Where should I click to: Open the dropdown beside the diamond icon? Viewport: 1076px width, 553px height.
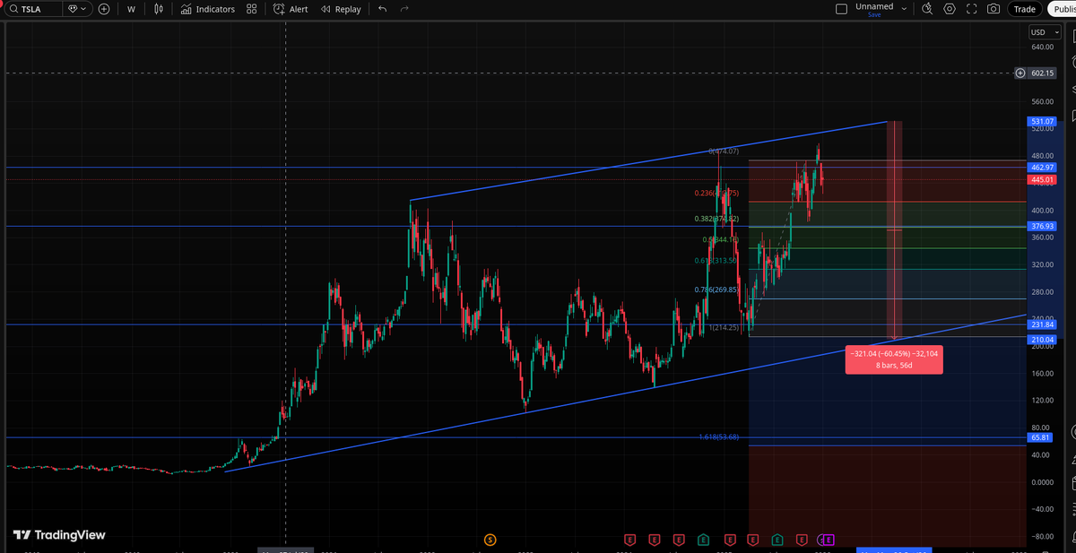[x=78, y=9]
